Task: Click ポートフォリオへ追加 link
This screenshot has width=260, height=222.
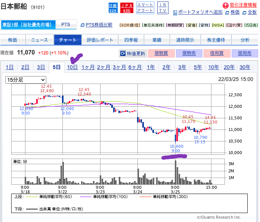Action: [x=200, y=12]
